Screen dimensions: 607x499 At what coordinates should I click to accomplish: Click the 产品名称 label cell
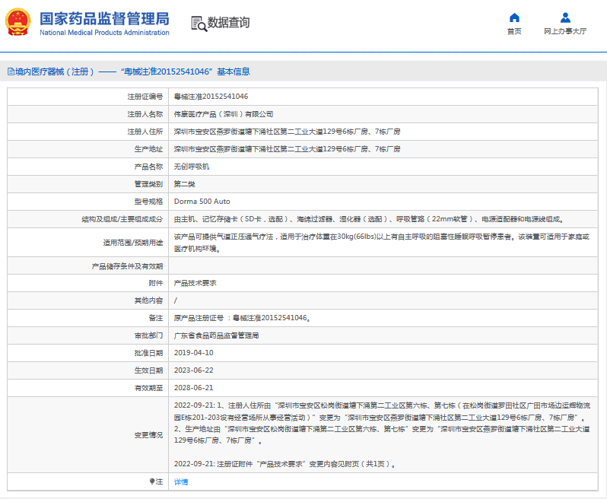(88, 167)
